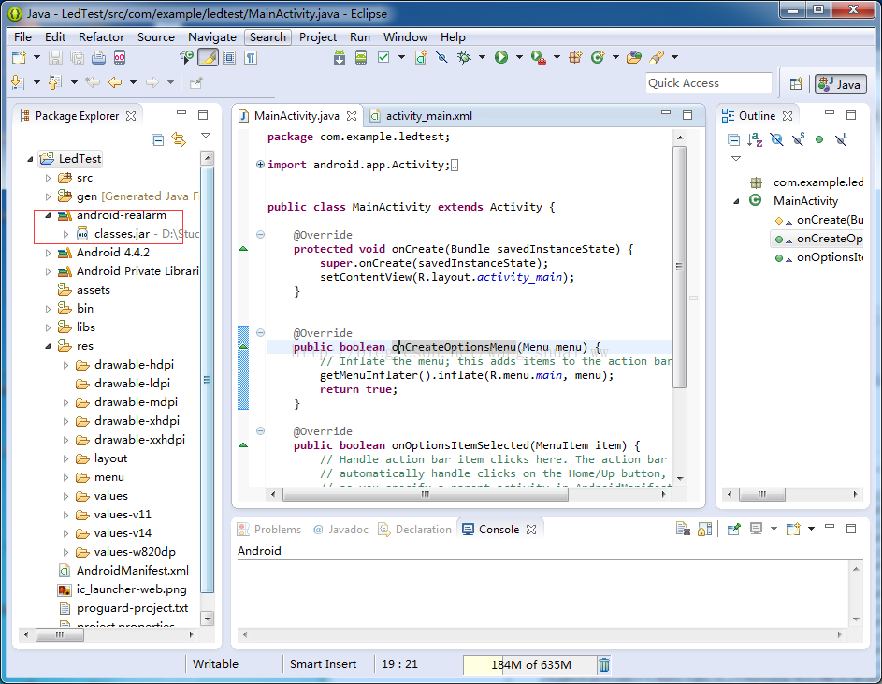Viewport: 882px width, 684px height.
Task: Open the Android SDK Manager icon
Action: coord(340,57)
